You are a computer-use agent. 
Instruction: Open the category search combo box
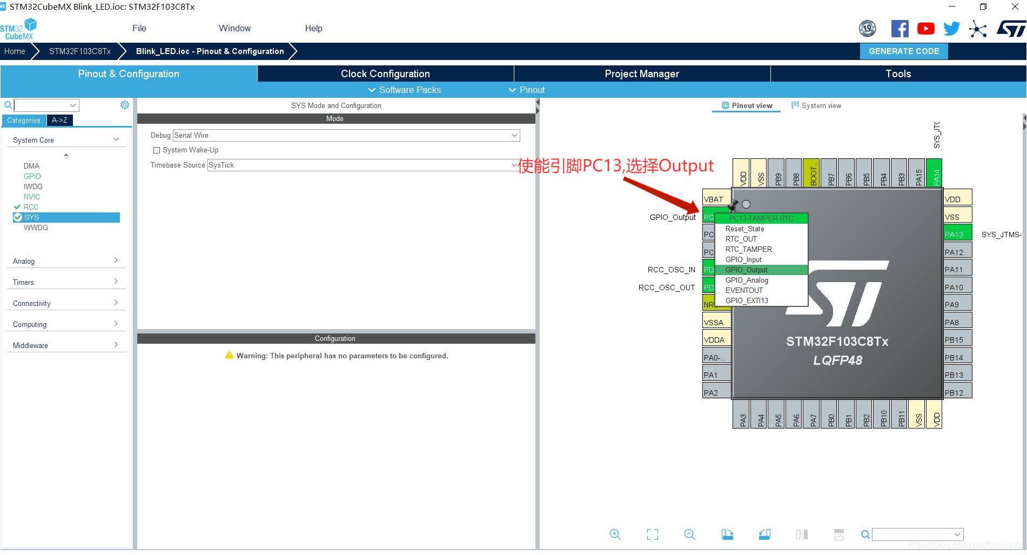pos(46,105)
